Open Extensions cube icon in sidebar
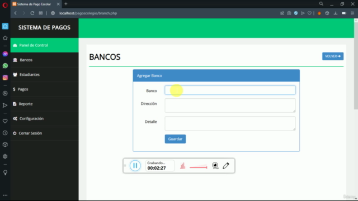The image size is (358, 201). coord(5,145)
